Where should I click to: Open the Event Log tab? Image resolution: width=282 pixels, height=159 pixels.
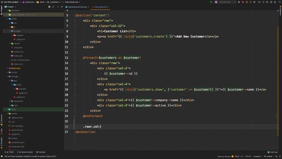(272, 152)
